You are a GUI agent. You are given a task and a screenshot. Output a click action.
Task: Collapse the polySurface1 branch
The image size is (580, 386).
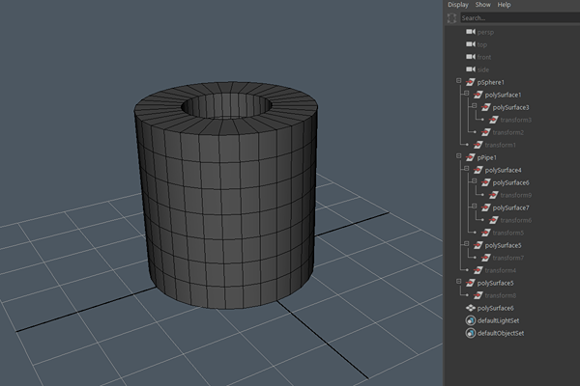(466, 95)
